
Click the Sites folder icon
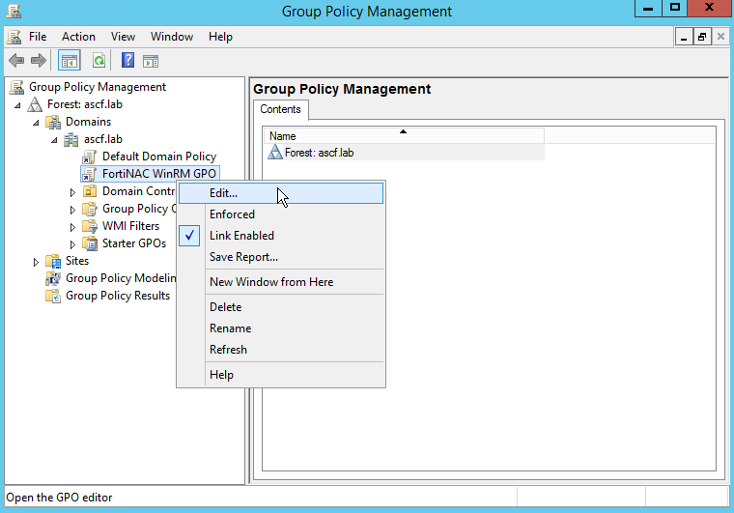53,261
